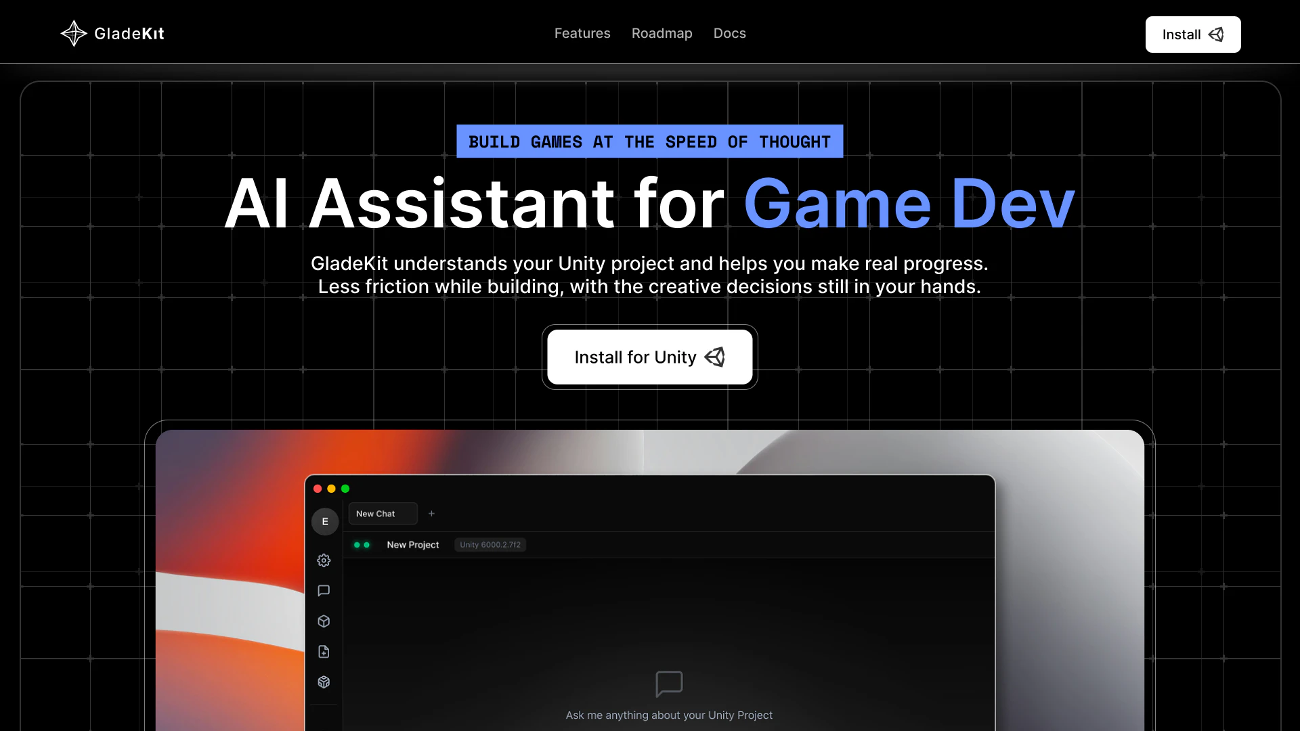The image size is (1300, 731).
Task: Select the chat bubble icon in sidebar
Action: [x=324, y=590]
